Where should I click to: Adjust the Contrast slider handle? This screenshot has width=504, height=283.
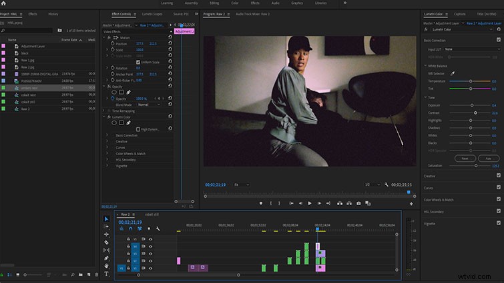[475, 113]
